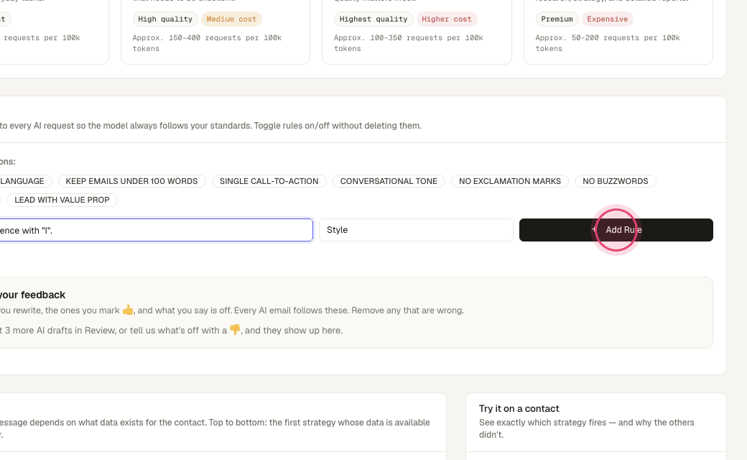The image size is (747, 460).
Task: Select the SINGLE CALL-TO-ACTION suggestion chip
Action: tap(269, 181)
